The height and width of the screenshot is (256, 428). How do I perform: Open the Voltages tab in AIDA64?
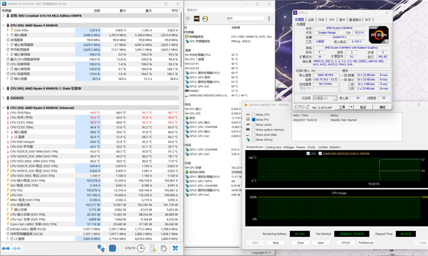coord(289,147)
